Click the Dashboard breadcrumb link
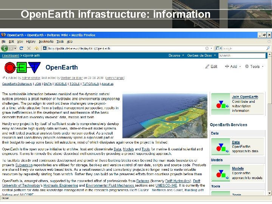Image resolution: width=272 pixels, height=204 pixels. coord(11,56)
